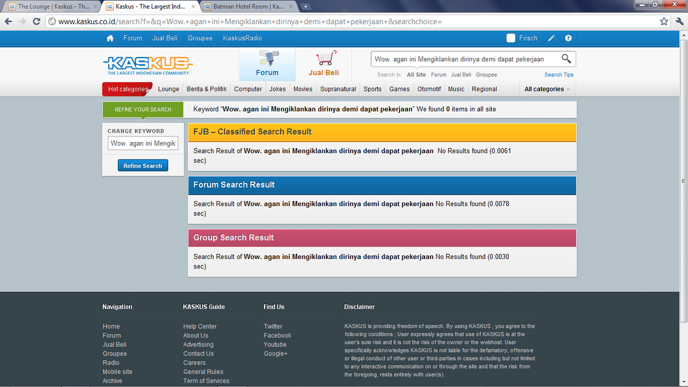This screenshot has height=387, width=688.
Task: Open Advertising footer link
Action: click(198, 345)
